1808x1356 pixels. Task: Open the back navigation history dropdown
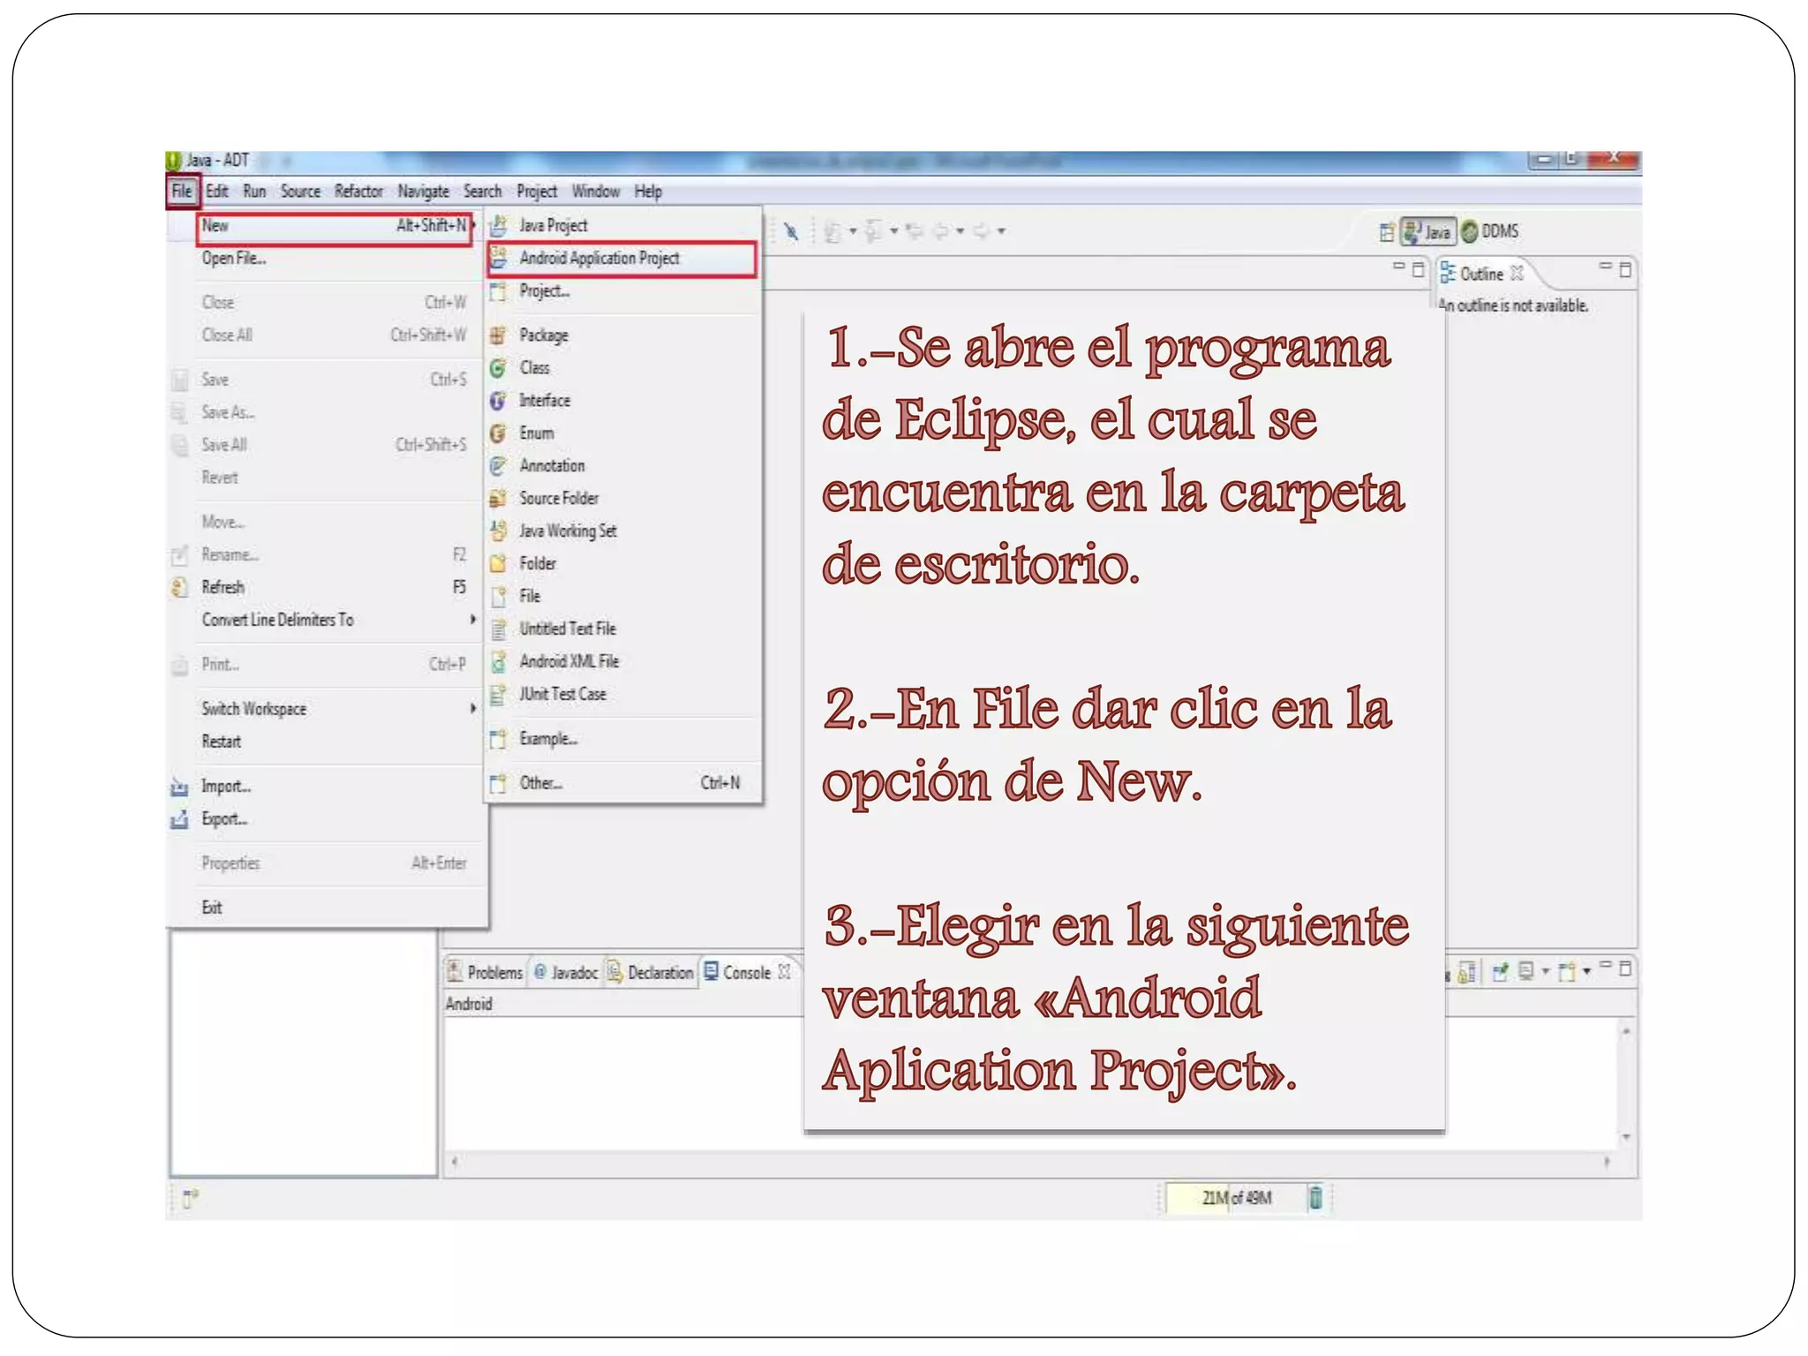(960, 231)
